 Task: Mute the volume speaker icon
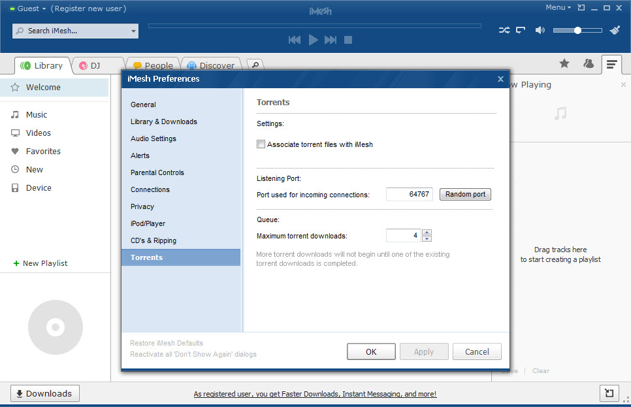click(540, 30)
